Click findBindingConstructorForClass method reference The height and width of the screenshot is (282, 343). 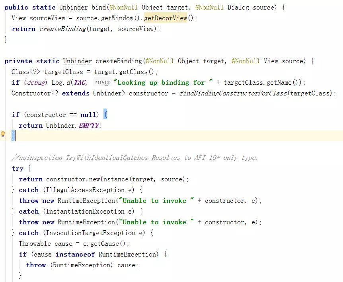[x=233, y=93]
